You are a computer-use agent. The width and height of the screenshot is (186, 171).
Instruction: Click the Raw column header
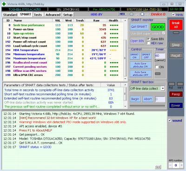(96, 20)
